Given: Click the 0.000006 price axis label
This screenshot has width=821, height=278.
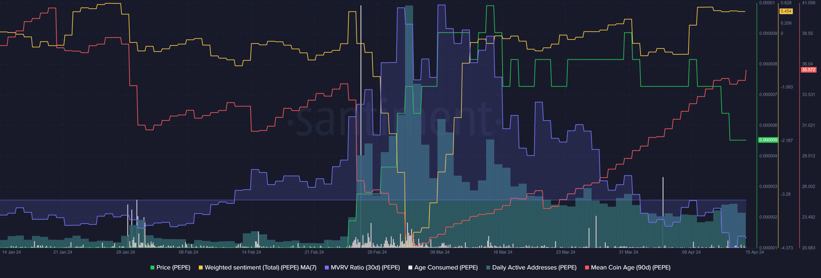Looking at the screenshot, I should [768, 125].
